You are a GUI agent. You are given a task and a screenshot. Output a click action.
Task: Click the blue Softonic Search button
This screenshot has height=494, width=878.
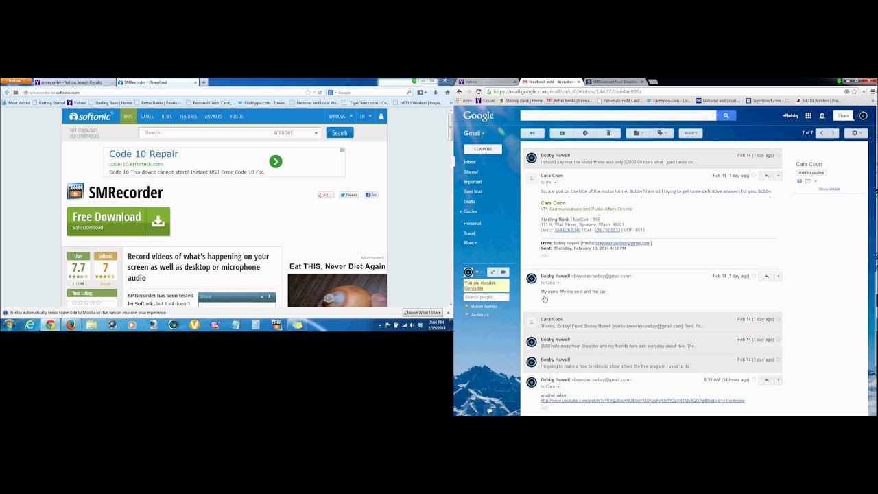pyautogui.click(x=340, y=132)
